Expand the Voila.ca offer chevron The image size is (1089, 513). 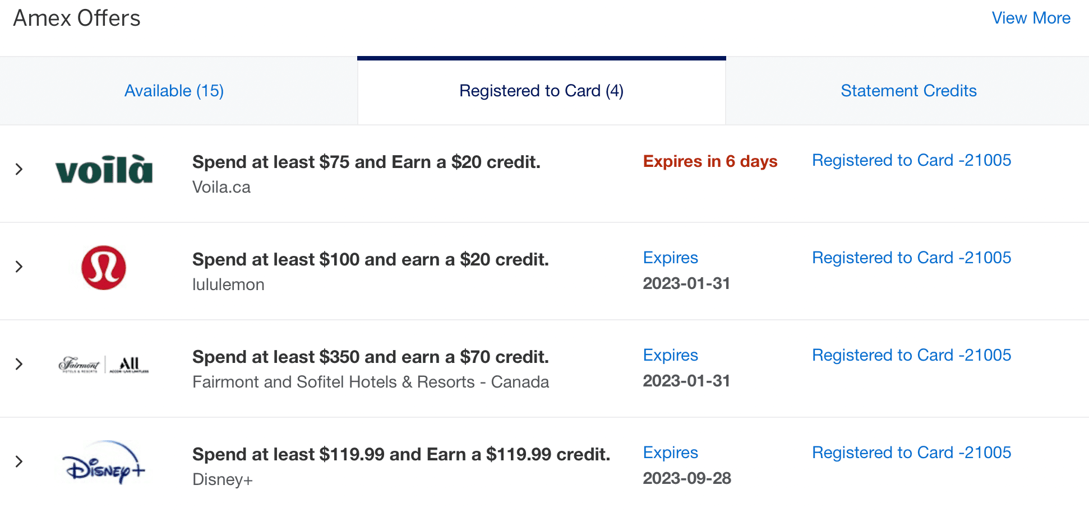tap(19, 169)
